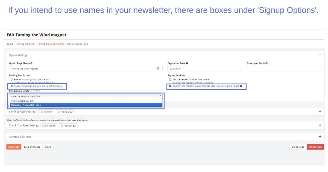Screen dimensions: 328x172
Task: Click the Download Limit help icon
Action: coord(266,63)
